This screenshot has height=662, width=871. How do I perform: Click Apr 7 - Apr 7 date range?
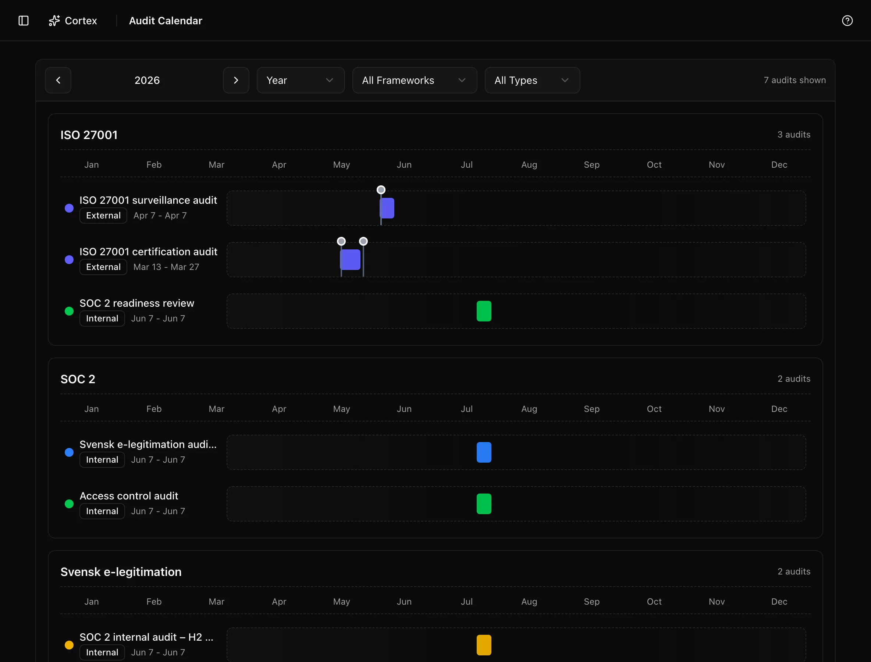tap(160, 216)
